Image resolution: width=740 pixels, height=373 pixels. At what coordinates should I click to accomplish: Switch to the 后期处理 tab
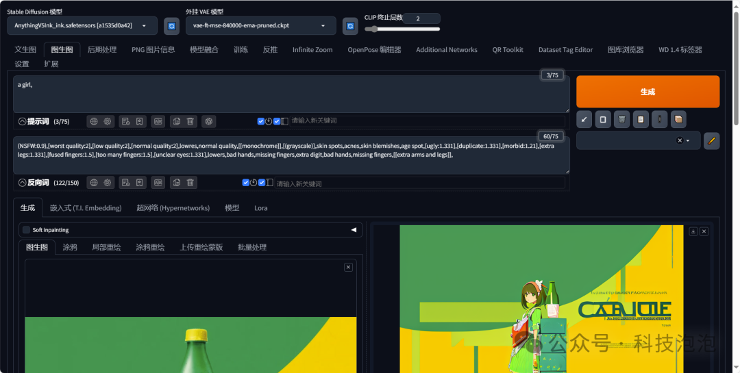102,49
